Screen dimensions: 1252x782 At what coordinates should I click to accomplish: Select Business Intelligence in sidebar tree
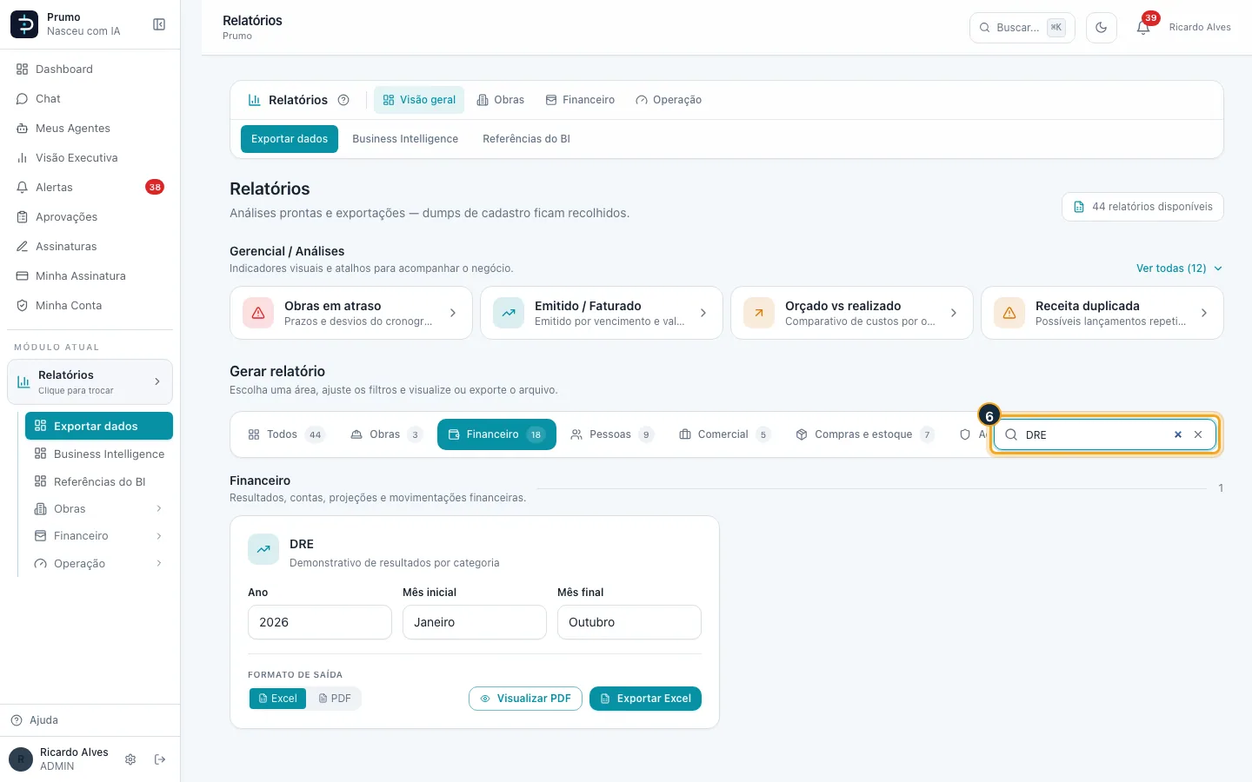click(99, 454)
